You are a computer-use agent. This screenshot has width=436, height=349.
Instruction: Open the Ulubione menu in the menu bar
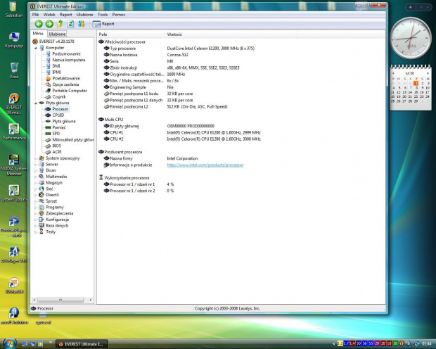coord(85,15)
